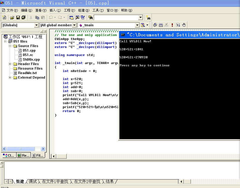
Task: Click the Undo arrow icon
Action: pyautogui.click(x=51, y=18)
